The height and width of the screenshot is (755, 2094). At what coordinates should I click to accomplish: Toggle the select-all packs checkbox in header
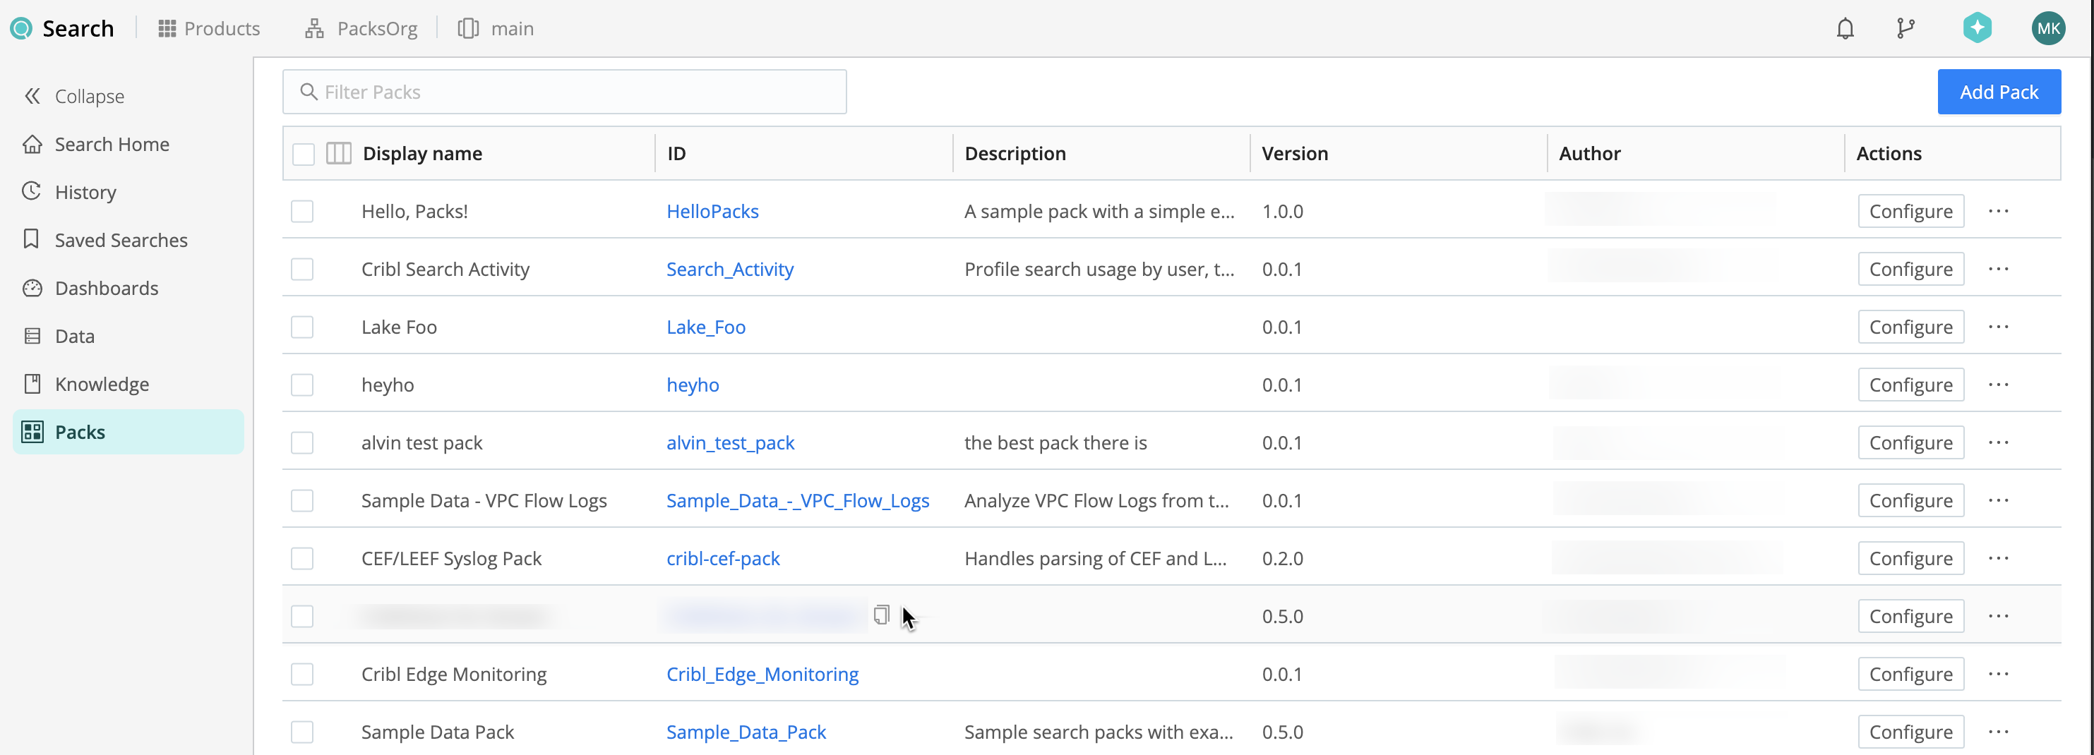click(x=303, y=154)
